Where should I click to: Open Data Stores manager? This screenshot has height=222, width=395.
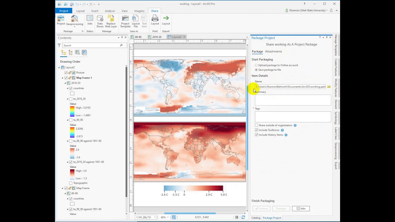(100, 22)
